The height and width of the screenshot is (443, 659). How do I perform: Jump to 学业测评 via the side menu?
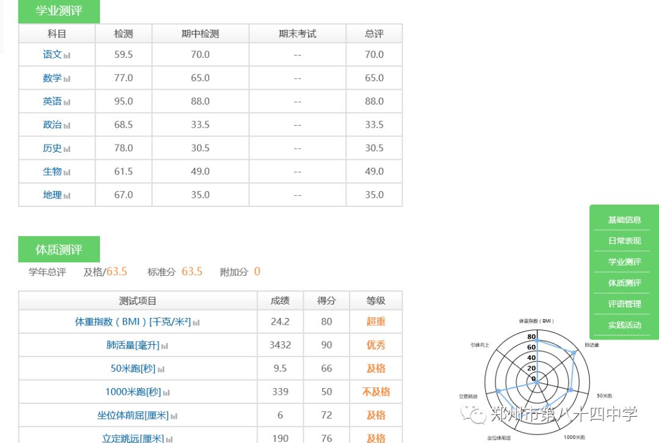tap(624, 262)
